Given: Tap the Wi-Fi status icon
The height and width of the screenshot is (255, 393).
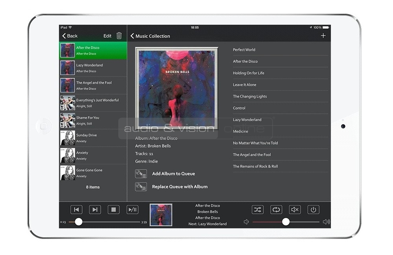Looking at the screenshot, I should point(70,27).
